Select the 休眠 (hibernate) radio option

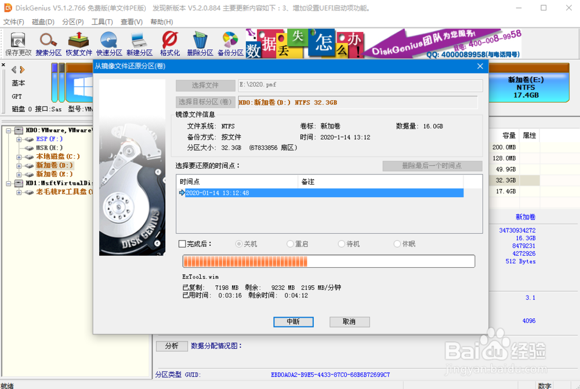397,244
